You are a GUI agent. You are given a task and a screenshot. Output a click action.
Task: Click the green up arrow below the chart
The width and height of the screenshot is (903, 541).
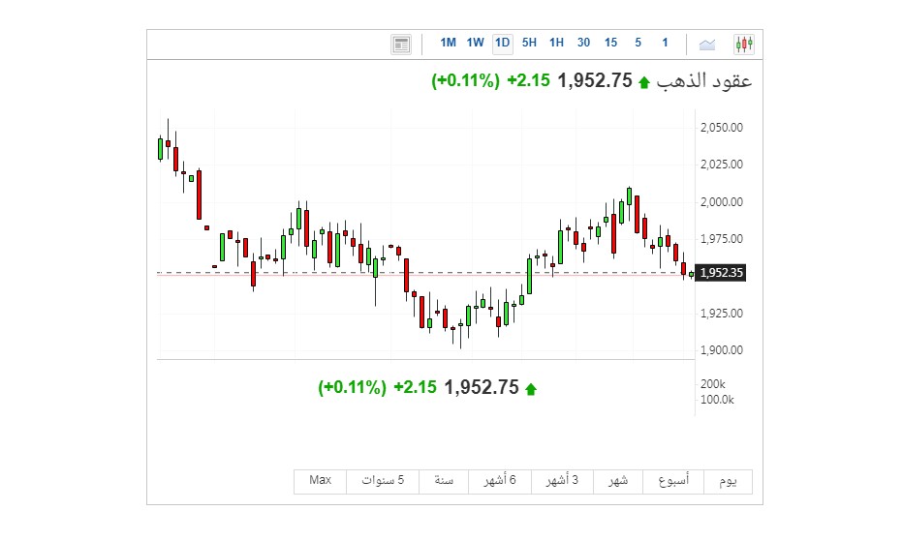click(530, 389)
